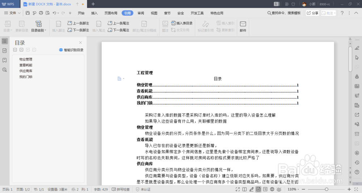Switch to web layout globe view
362x193 pixels.
pos(272,189)
